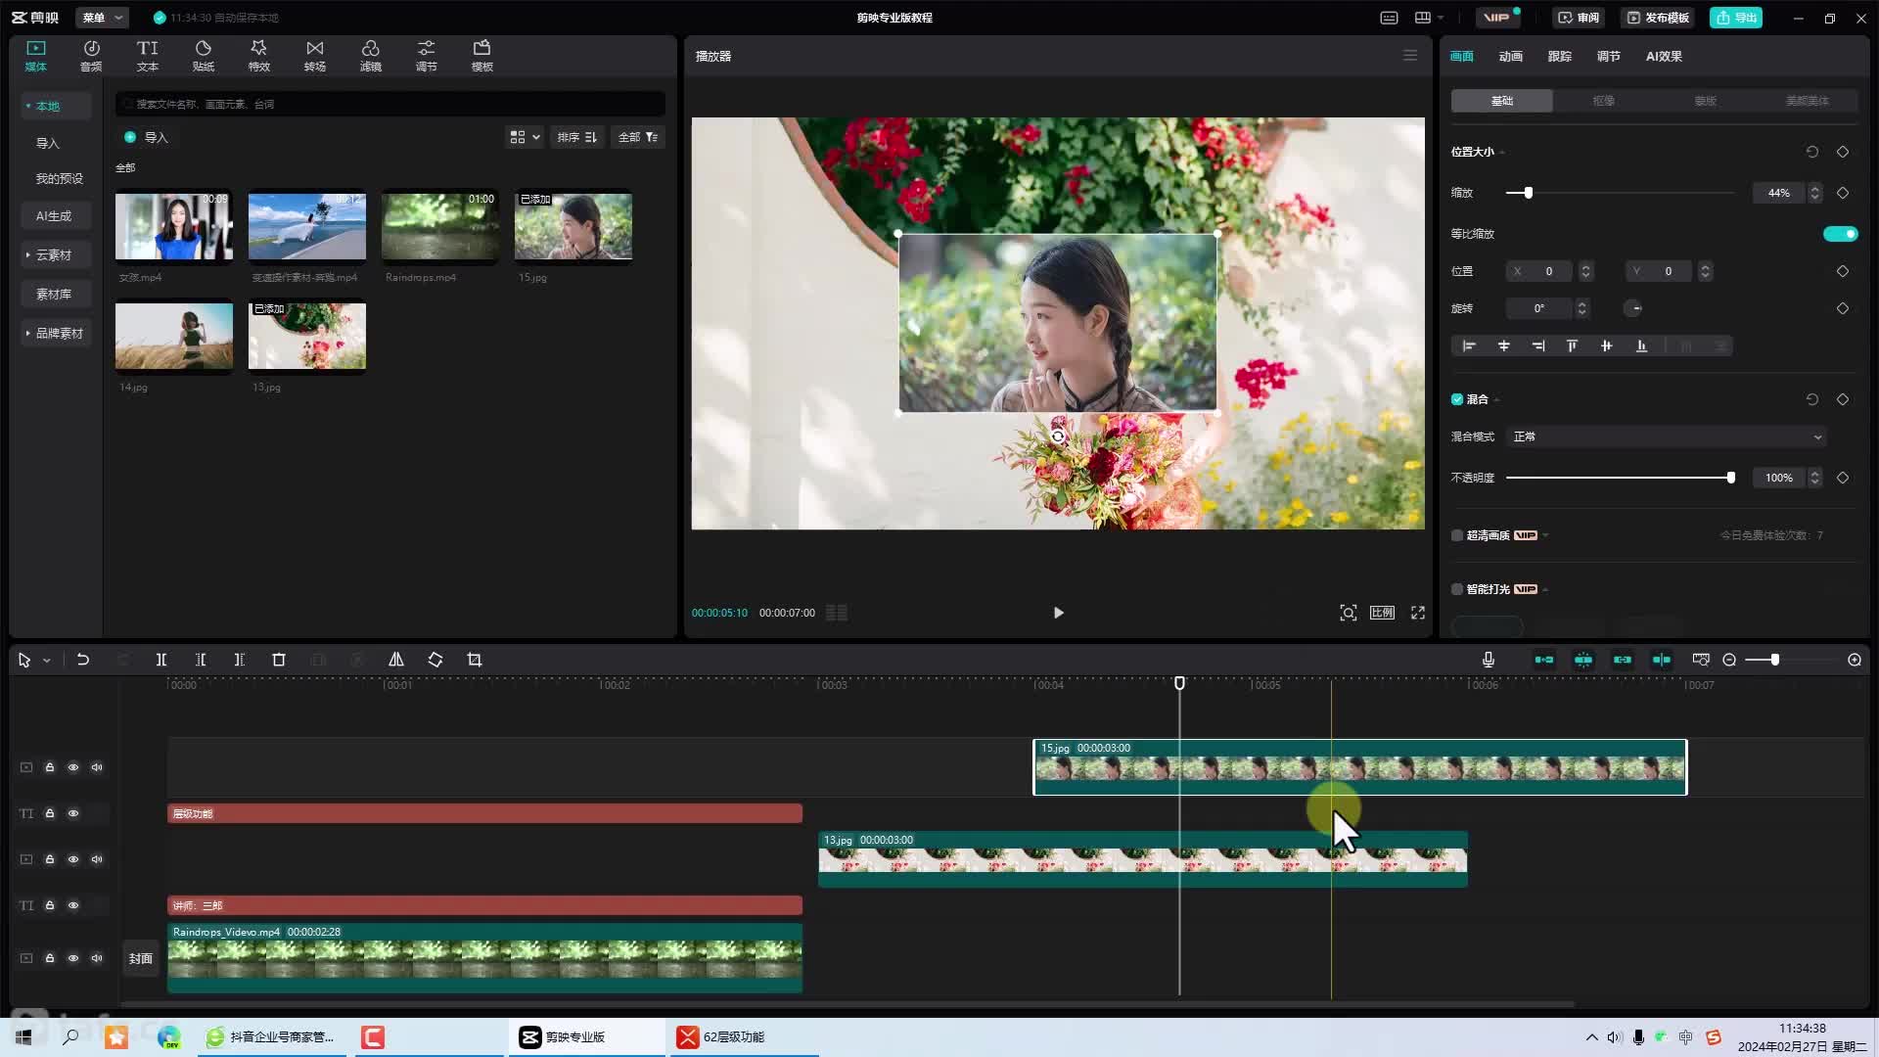Screen dimensions: 1879x1057
Task: Open the selection tool mode dropdown arrow
Action: (46, 661)
